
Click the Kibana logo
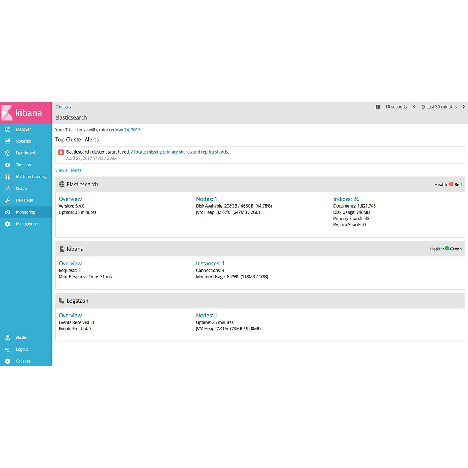(x=26, y=113)
